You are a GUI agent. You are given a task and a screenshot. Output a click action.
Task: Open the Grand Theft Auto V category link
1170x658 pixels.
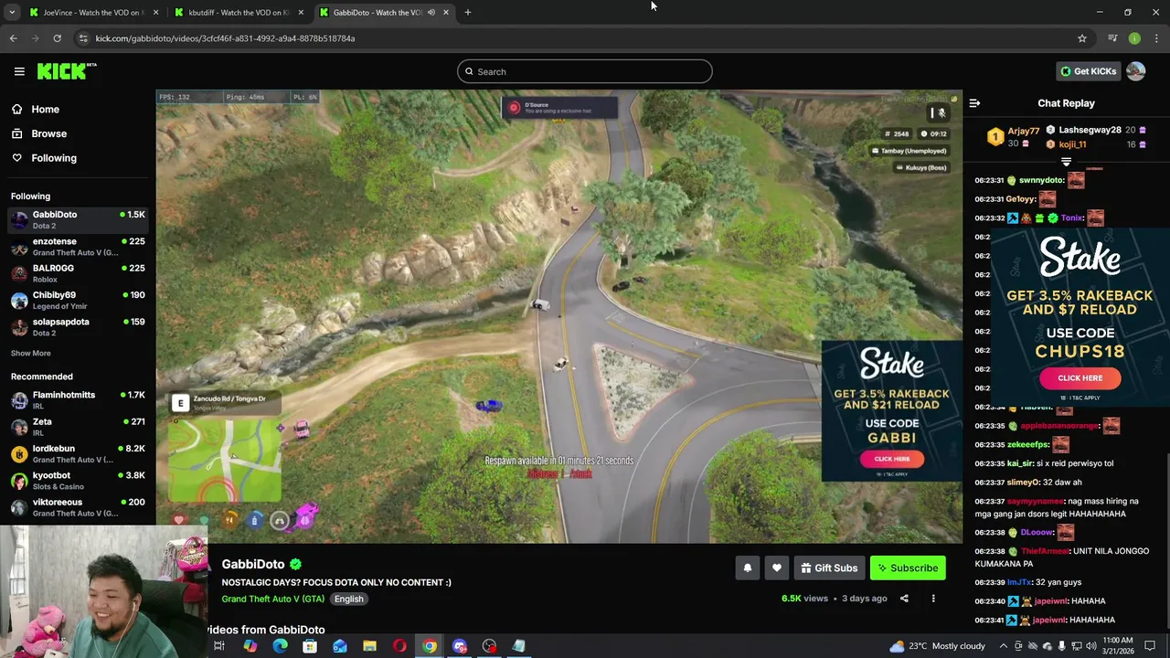coord(272,599)
